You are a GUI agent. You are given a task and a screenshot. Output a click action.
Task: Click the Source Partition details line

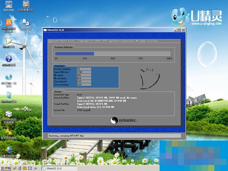(107, 98)
